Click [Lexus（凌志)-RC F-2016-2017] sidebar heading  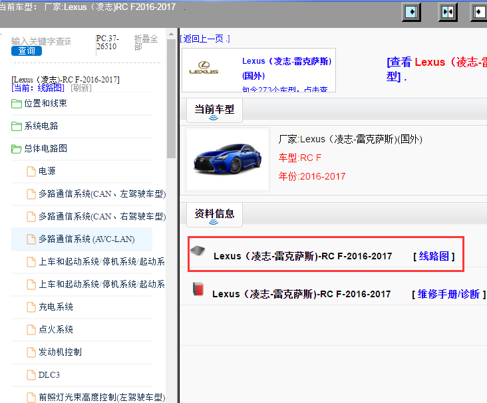65,80
